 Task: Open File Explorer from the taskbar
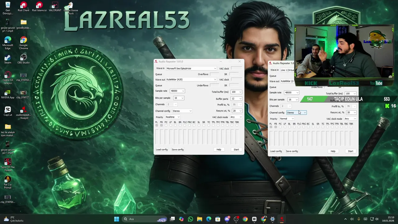coord(200,219)
